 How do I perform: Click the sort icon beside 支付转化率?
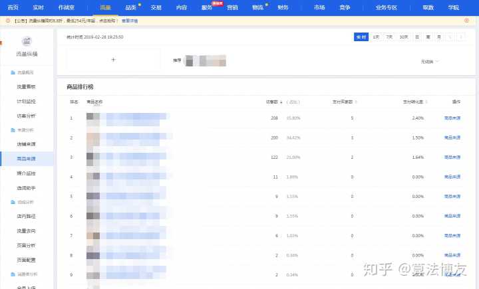pos(425,102)
